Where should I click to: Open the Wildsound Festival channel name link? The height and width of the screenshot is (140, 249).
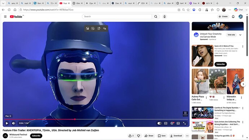click(18, 135)
